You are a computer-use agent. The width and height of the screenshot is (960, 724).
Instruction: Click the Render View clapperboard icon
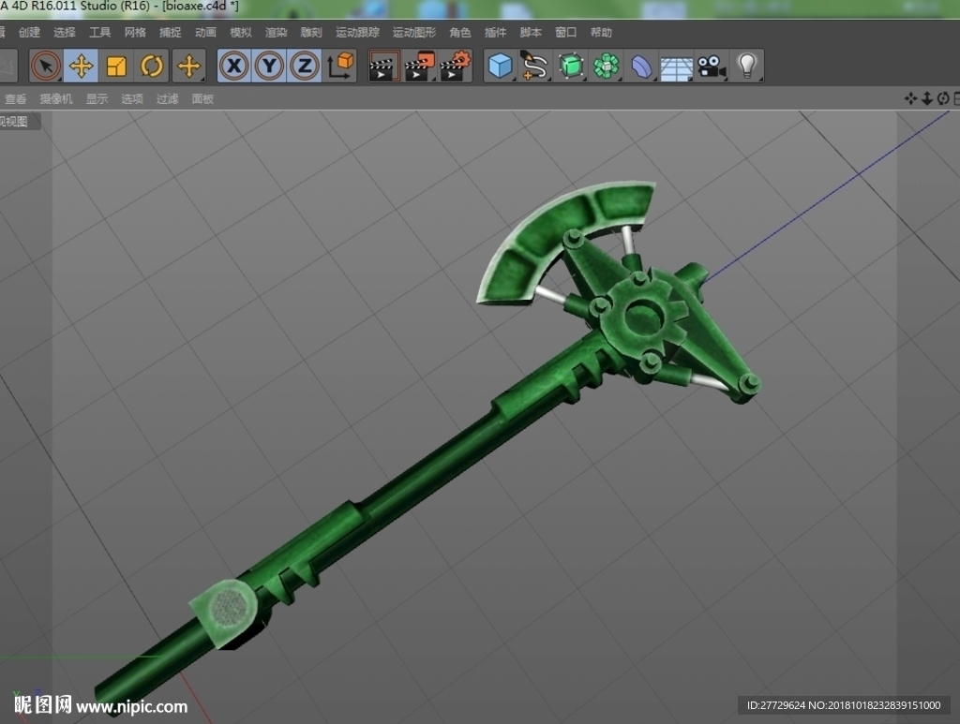tap(384, 66)
